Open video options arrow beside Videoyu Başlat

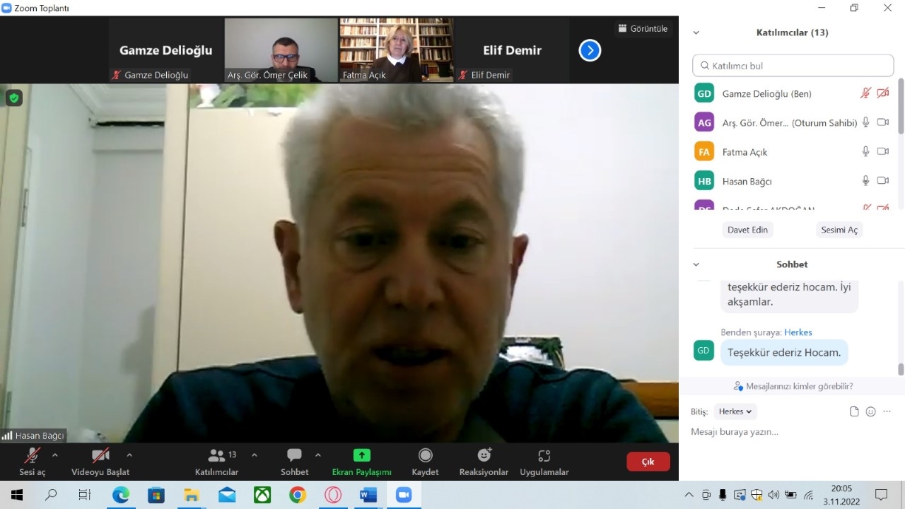click(x=129, y=455)
